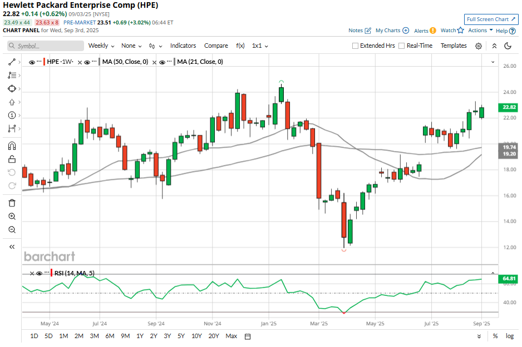Open more options for HPE series
The height and width of the screenshot is (347, 522).
pyautogui.click(x=40, y=62)
